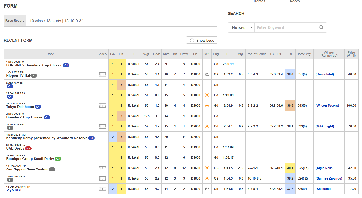Screen dimensions: 362x198
Task: Click the G1 badge beside Tokyo Daishoten
Action: click(x=38, y=107)
